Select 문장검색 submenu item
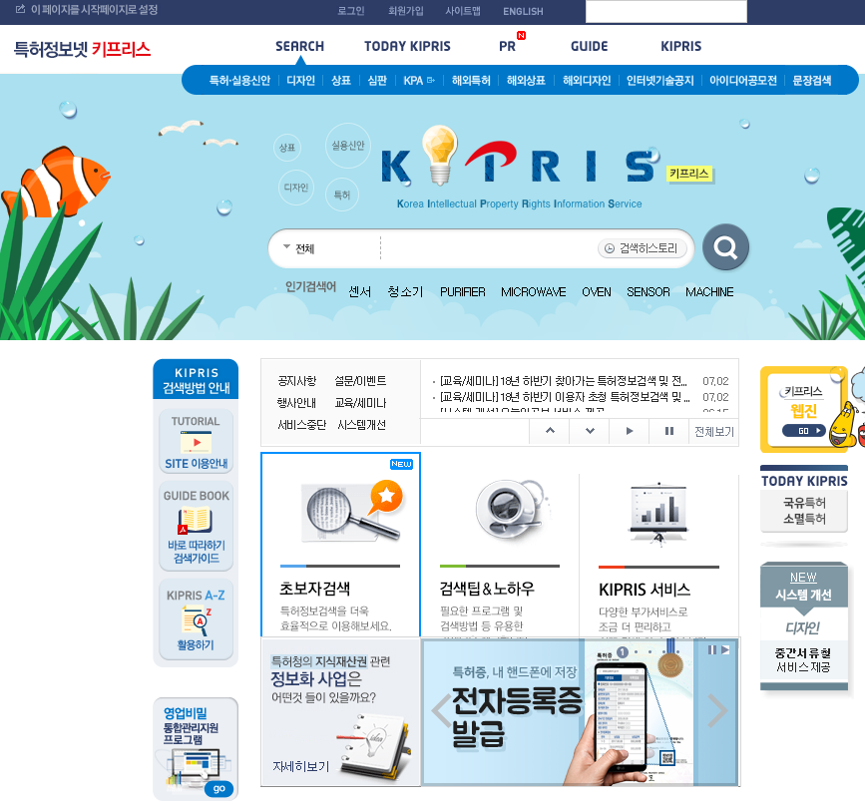865x810 pixels. 811,81
